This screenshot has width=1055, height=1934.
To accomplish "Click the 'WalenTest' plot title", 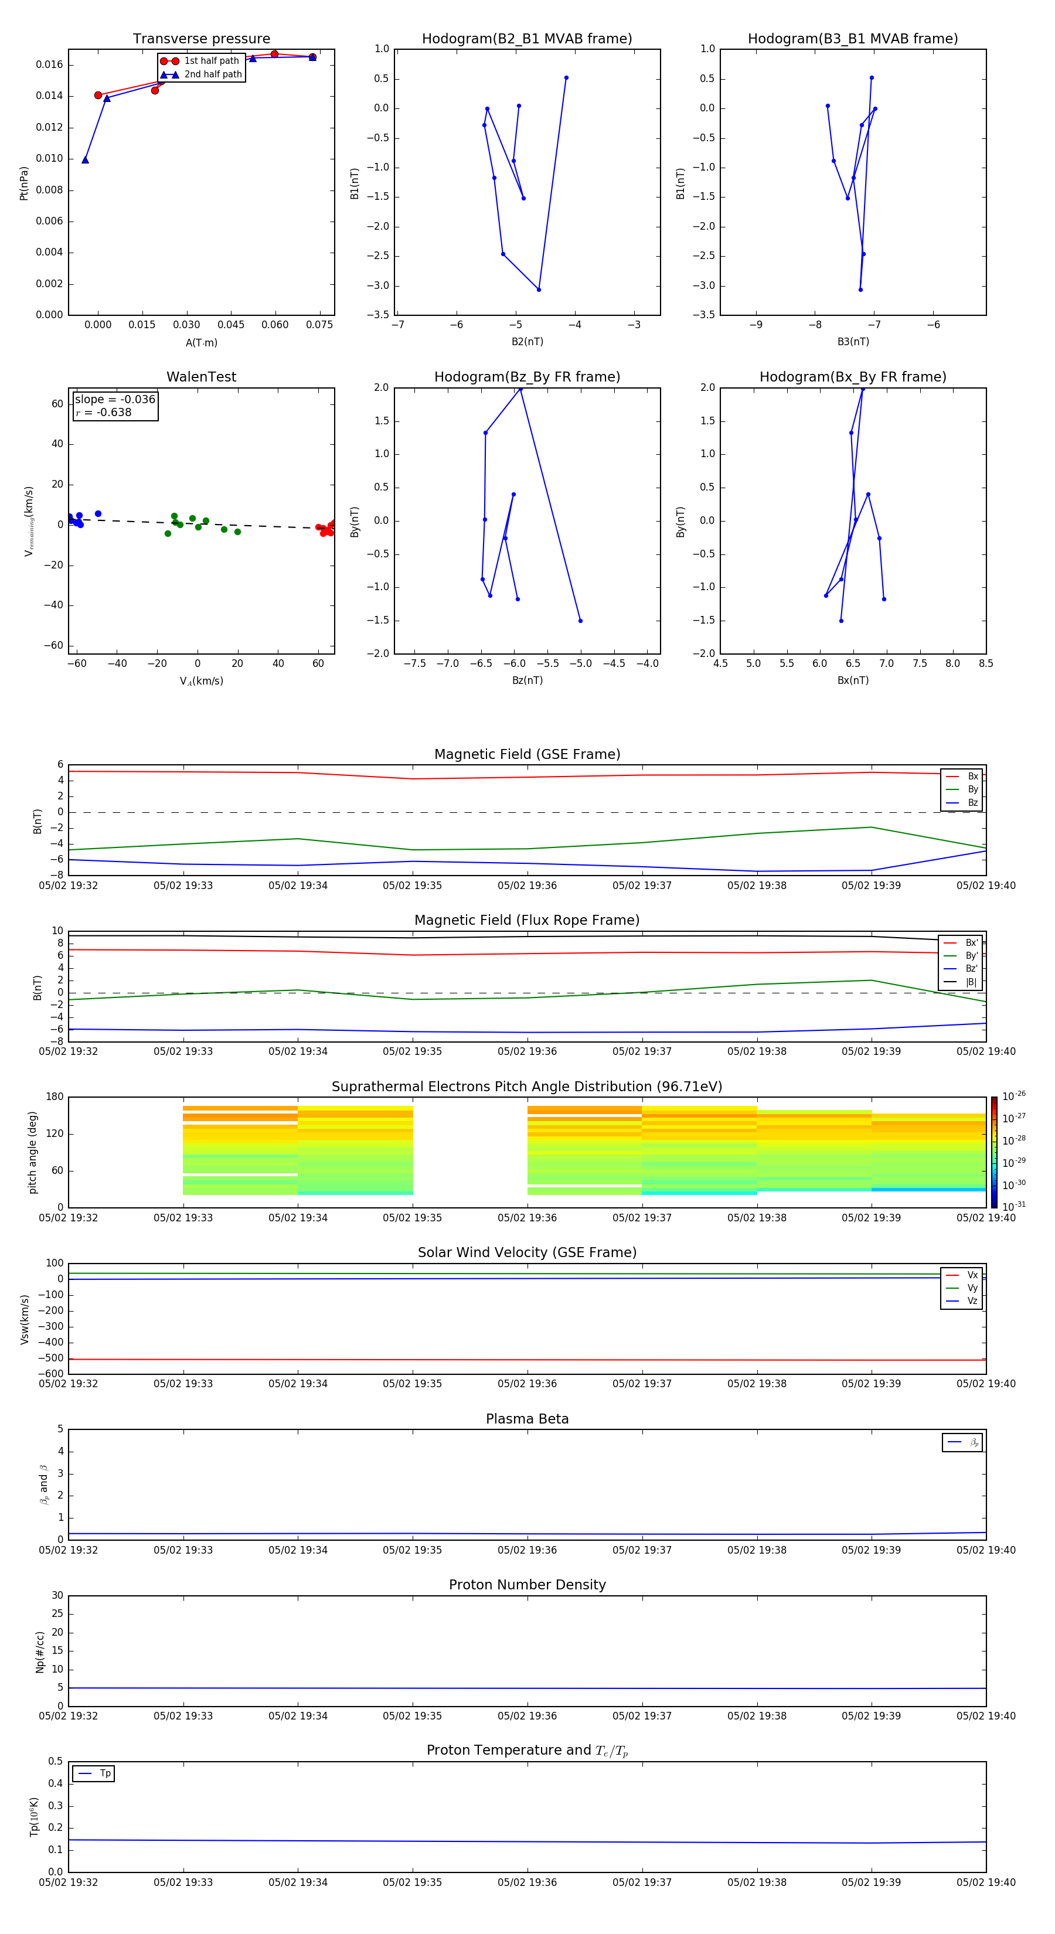I will [201, 377].
